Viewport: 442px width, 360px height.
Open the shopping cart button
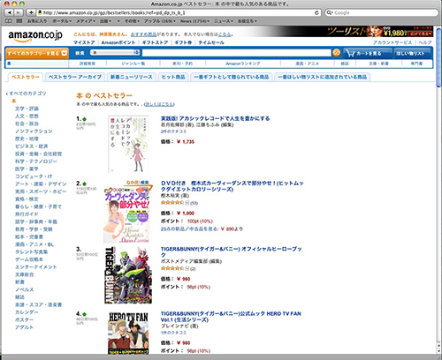point(368,53)
